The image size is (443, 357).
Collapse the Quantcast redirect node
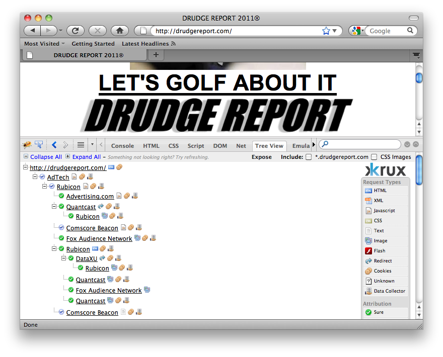pos(54,207)
